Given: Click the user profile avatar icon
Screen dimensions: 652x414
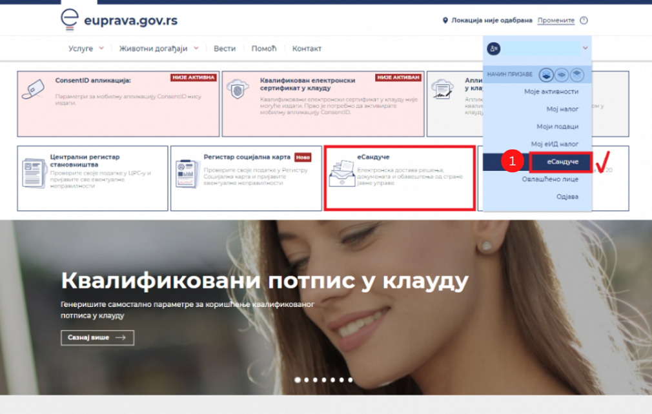Looking at the screenshot, I should 494,48.
